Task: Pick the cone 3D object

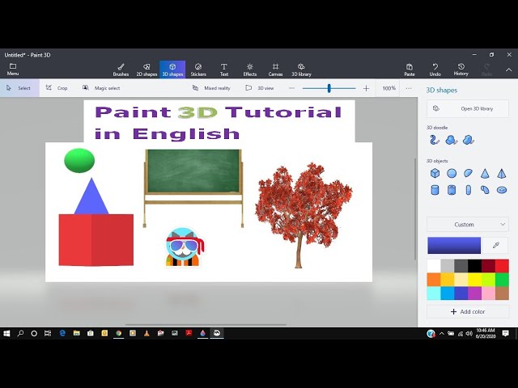Action: 485,173
